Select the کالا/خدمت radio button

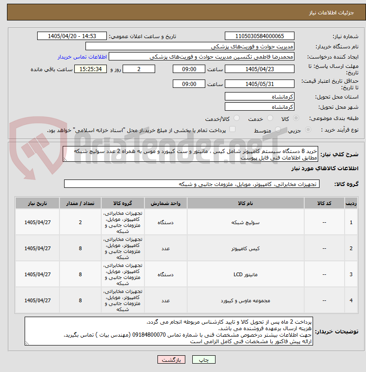click(236, 118)
